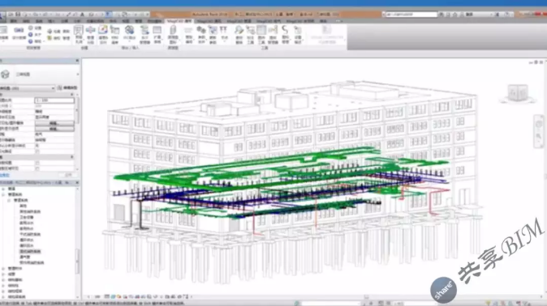Screen dimensions: 547x306
Task: Click the view scale on the view control bar
Action: (x=97, y=297)
